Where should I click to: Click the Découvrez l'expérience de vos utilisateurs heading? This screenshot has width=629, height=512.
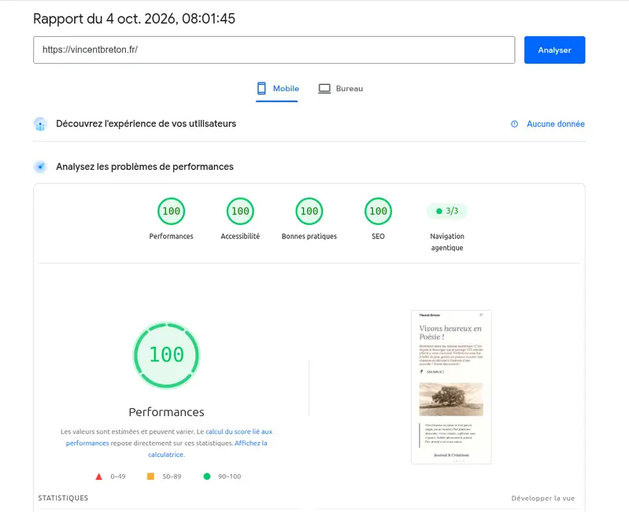146,123
